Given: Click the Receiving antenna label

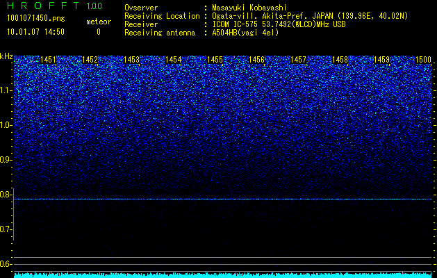Looking at the screenshot, I should pos(160,33).
